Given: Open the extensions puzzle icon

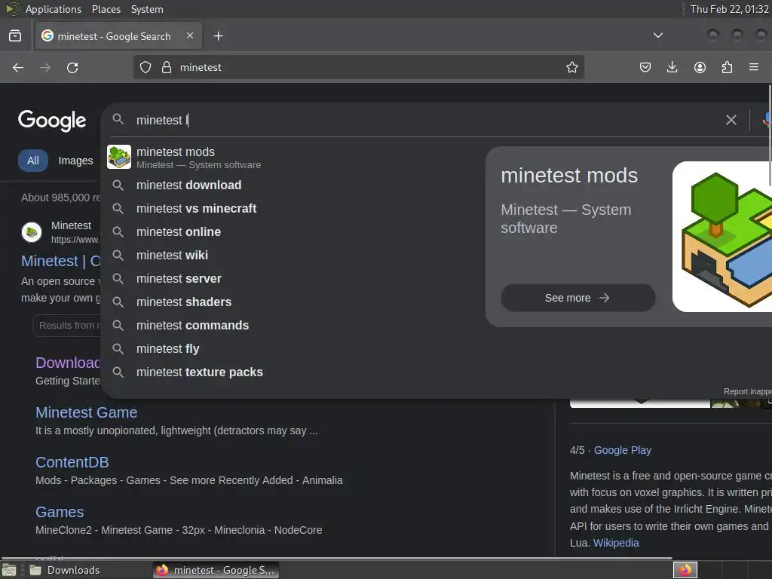Looking at the screenshot, I should 727,67.
